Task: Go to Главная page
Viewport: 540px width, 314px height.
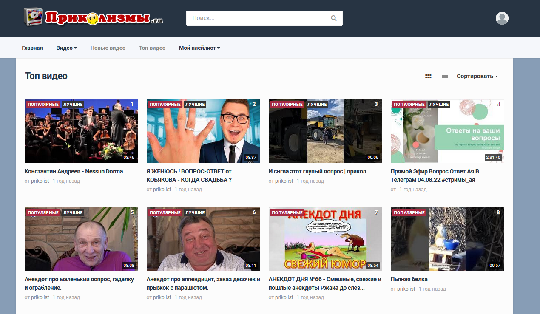Action: 32,48
